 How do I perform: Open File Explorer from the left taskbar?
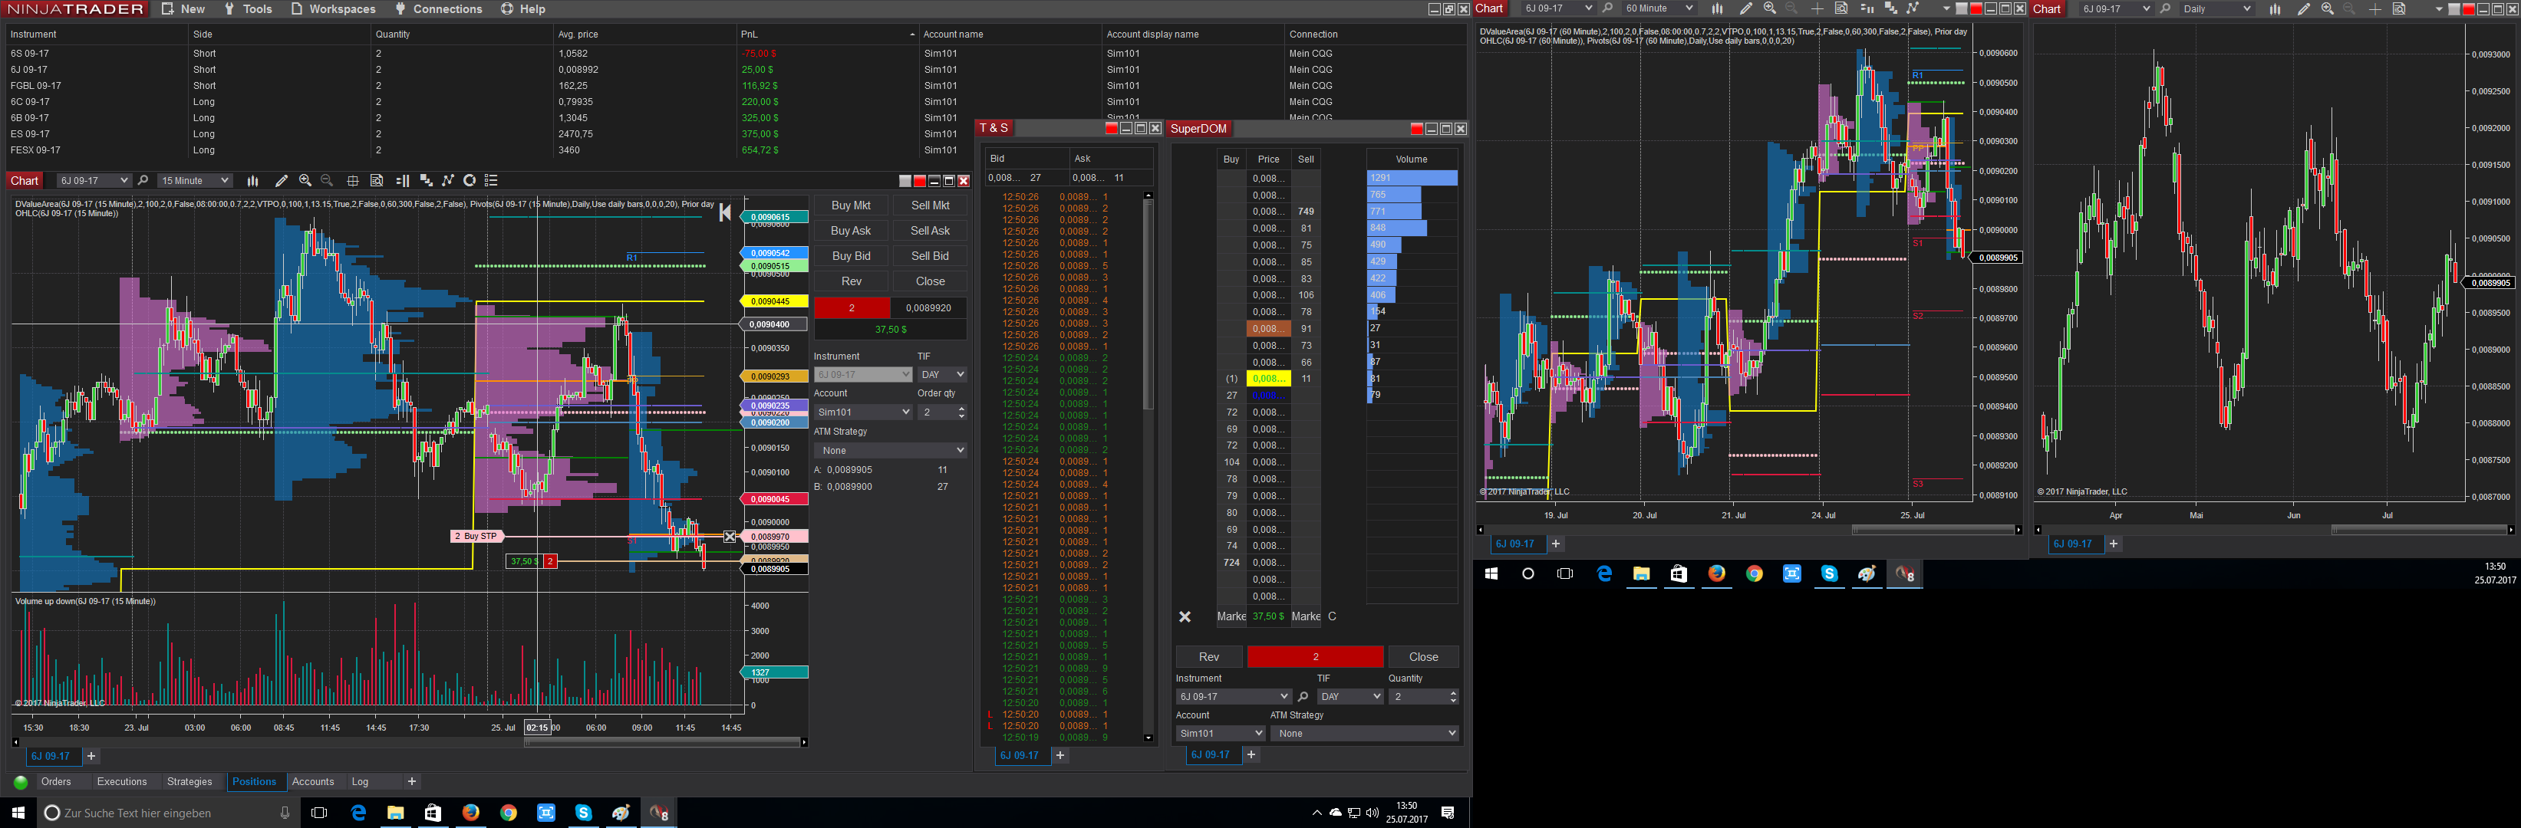(395, 813)
